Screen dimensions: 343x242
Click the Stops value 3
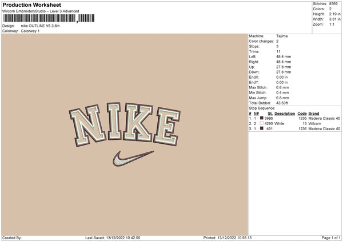coord(277,47)
